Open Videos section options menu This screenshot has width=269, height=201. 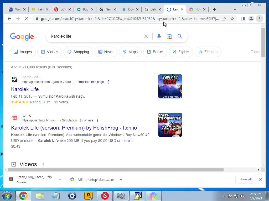tap(43, 164)
